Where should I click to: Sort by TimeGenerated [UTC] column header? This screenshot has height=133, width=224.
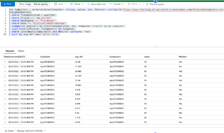pyautogui.click(x=14, y=57)
